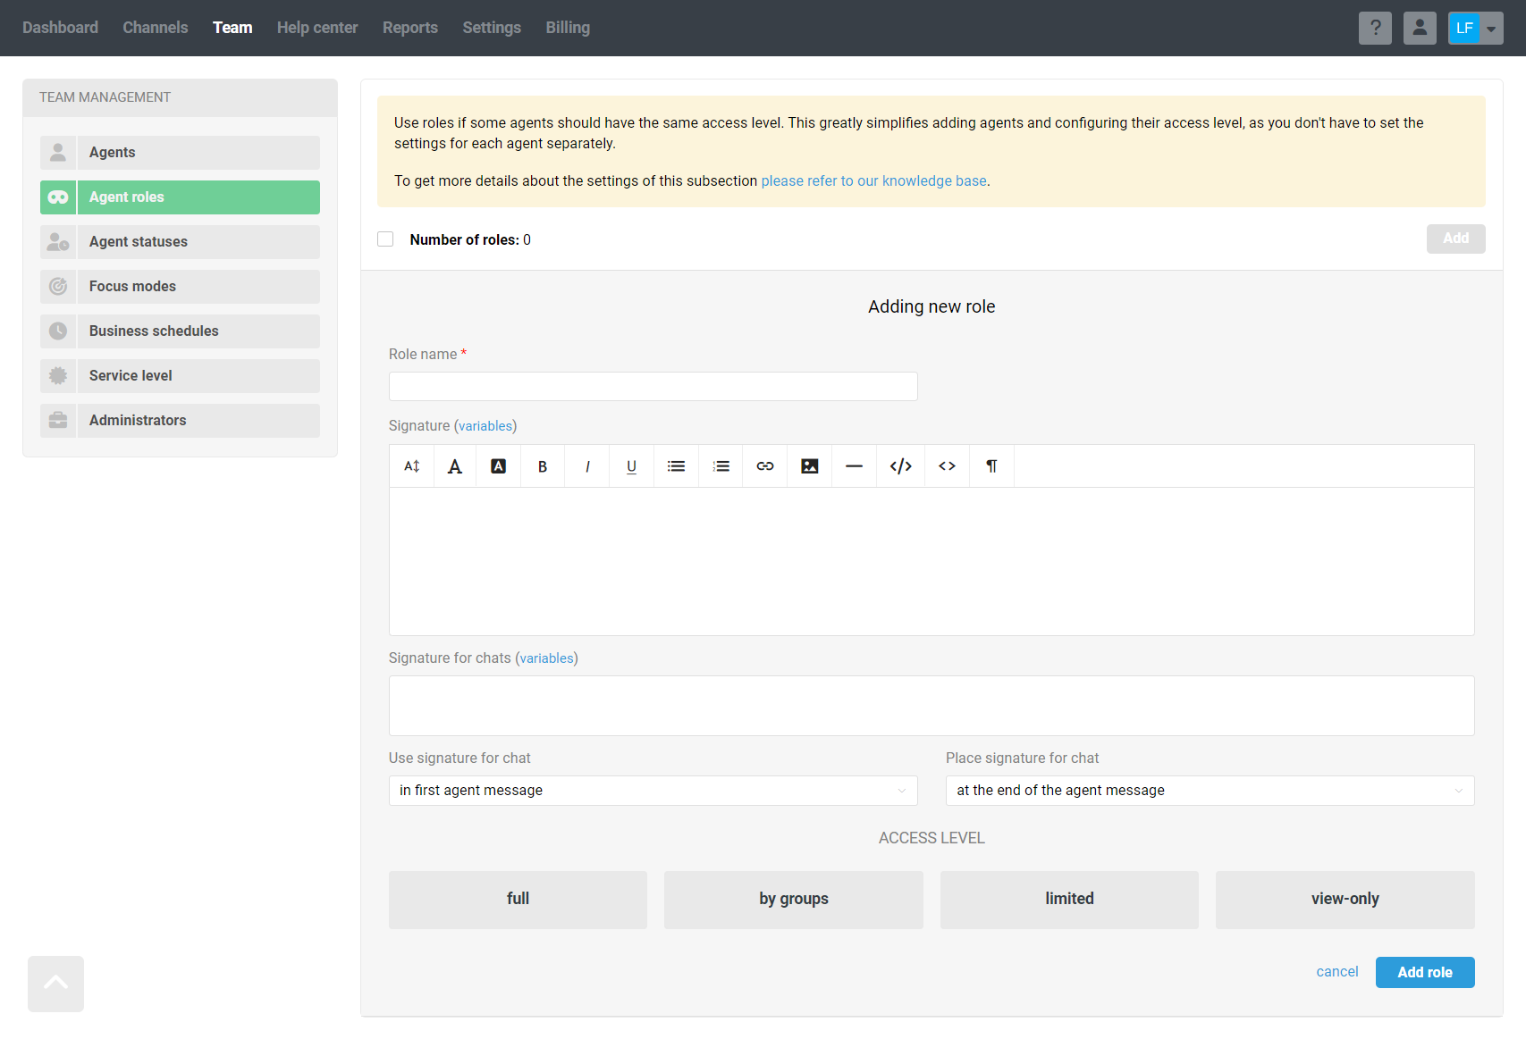Click the user profile icon in header
1526x1039 pixels.
coord(1420,28)
